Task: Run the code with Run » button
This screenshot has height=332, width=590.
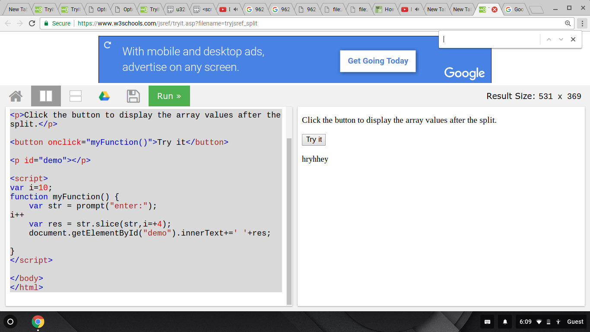Action: pyautogui.click(x=169, y=96)
